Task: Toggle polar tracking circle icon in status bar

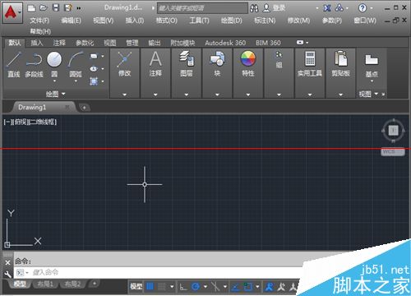Action: 196,287
